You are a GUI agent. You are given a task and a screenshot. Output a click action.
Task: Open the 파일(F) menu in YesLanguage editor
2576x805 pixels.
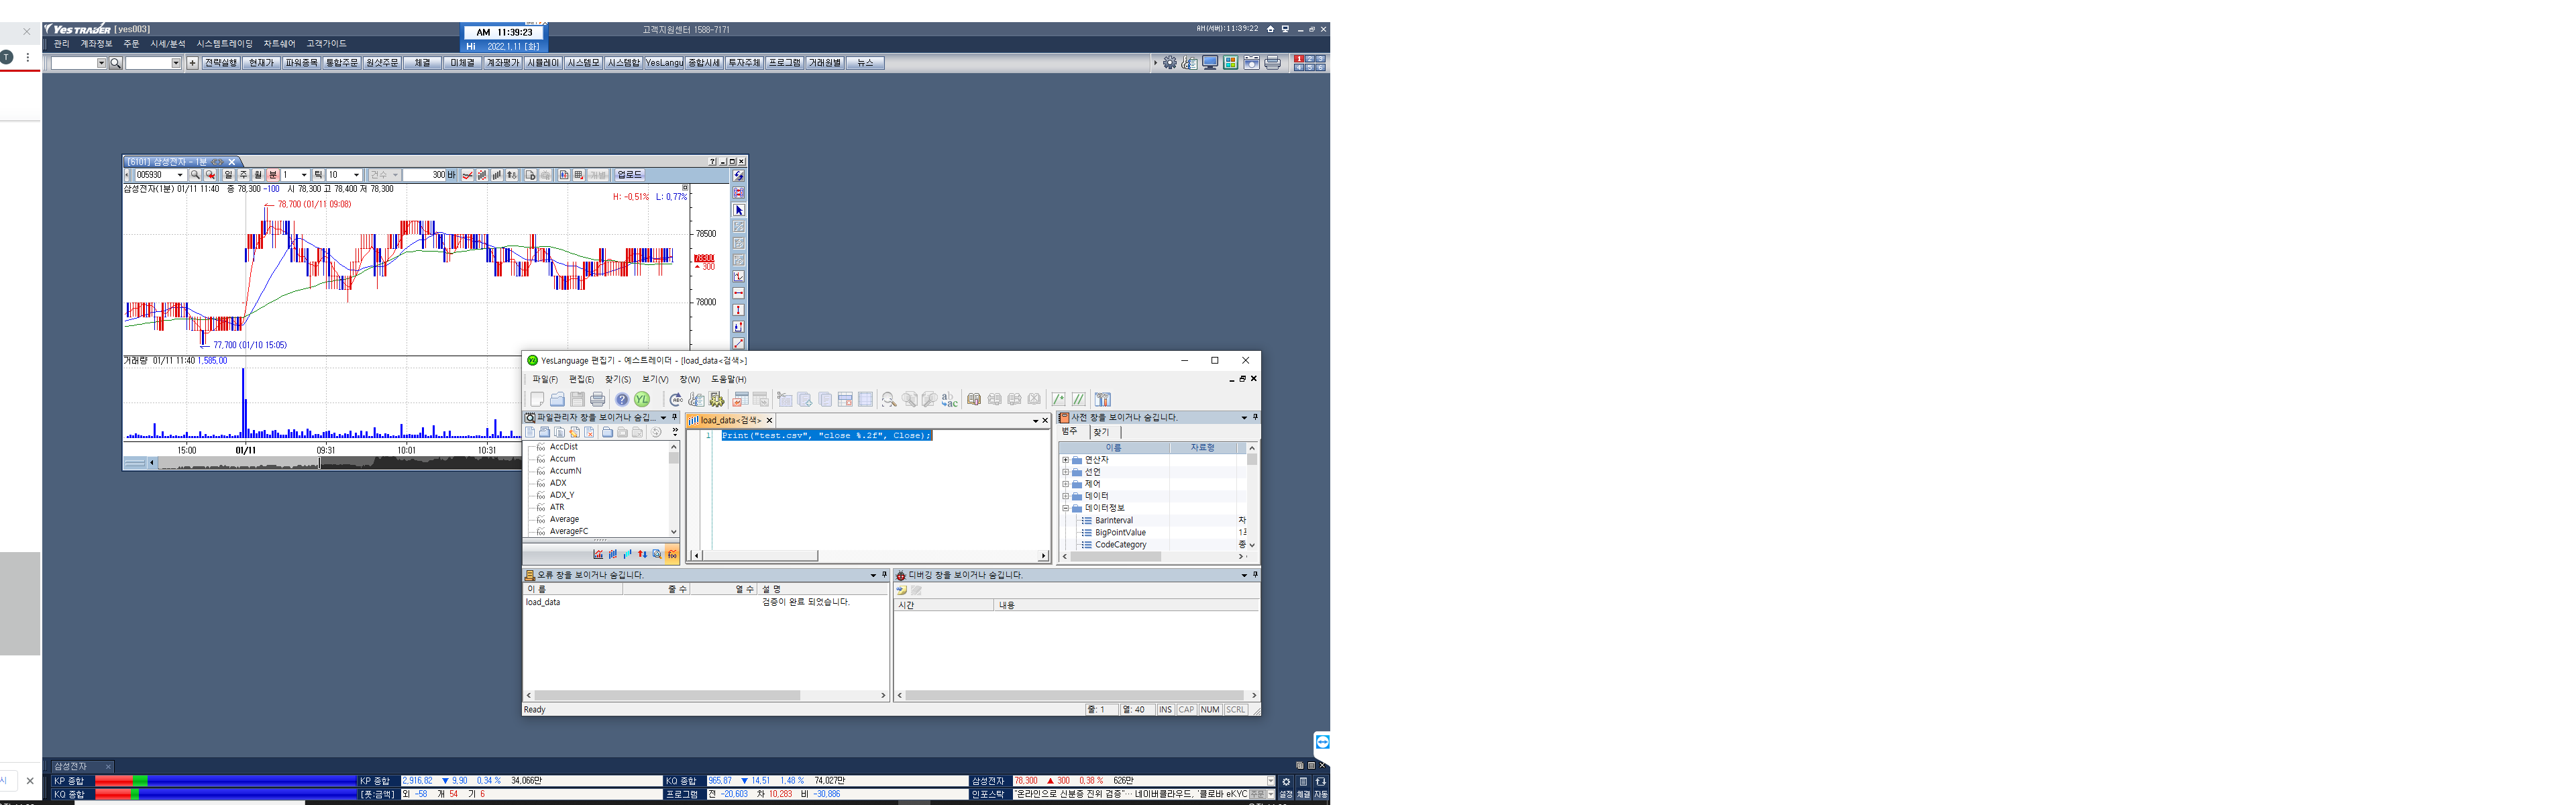[544, 379]
